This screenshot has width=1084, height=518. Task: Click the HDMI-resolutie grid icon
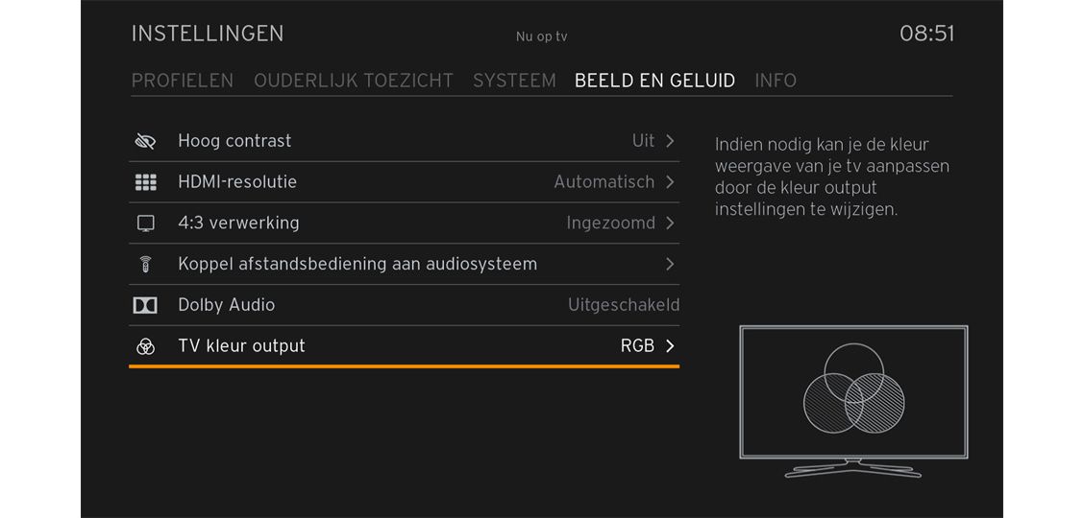(145, 182)
